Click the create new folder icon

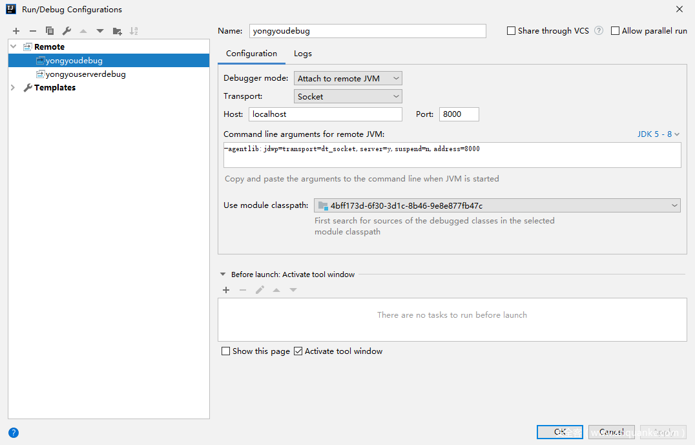pos(117,31)
